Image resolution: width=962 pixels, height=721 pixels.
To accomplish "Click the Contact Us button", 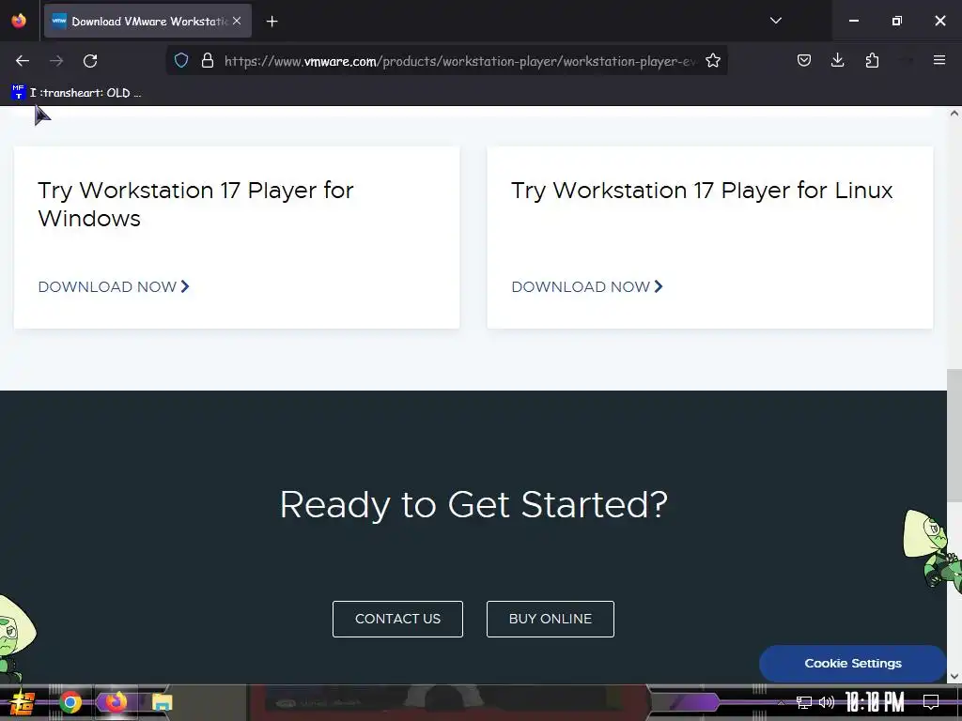I will click(x=397, y=620).
